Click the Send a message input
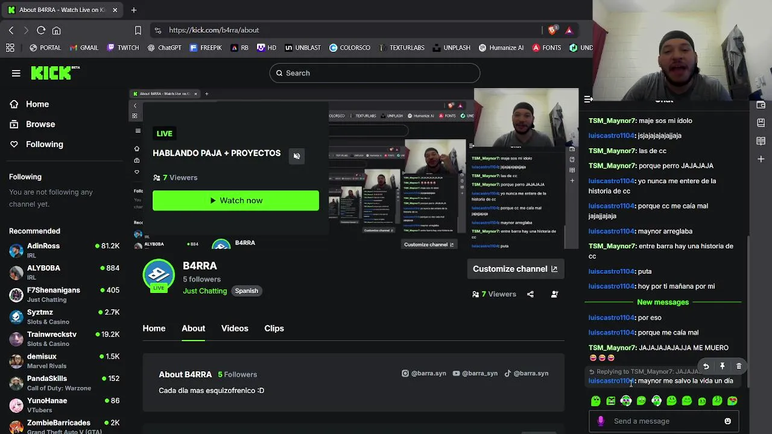The image size is (772, 434). 663,421
